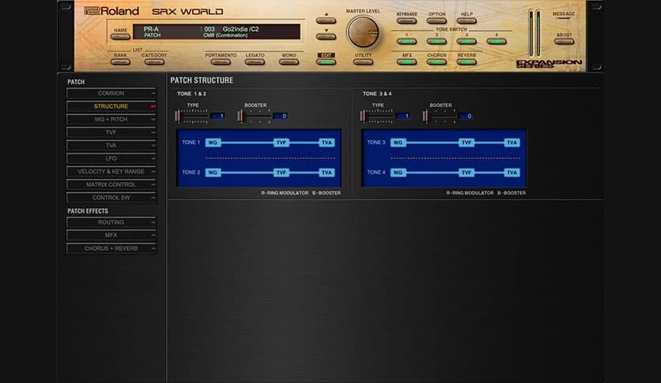Viewport: 661px width, 383px height.
Task: Click the NAME button
Action: [120, 36]
